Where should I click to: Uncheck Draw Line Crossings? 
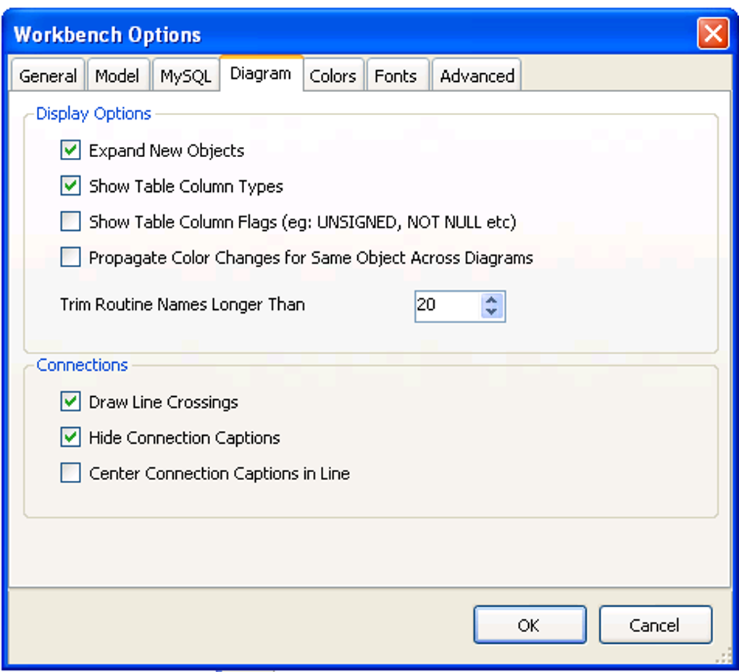pos(71,401)
